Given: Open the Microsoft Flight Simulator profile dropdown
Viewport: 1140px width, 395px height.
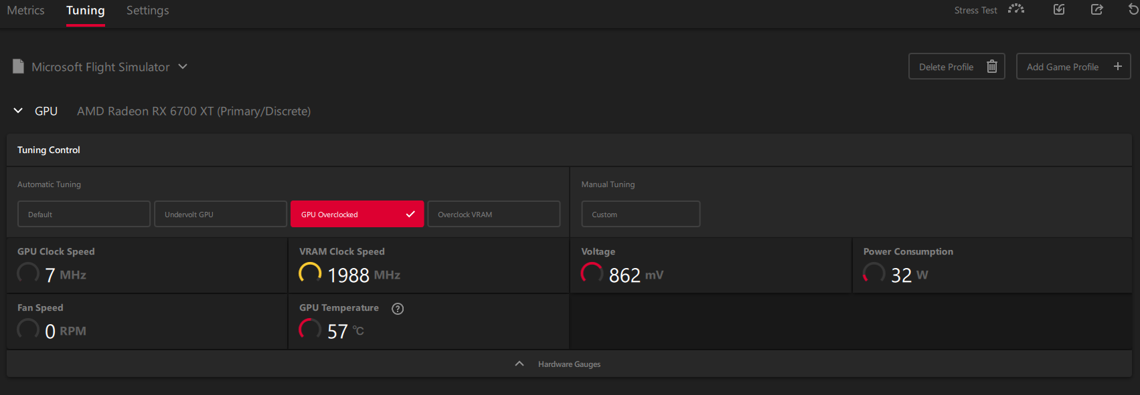Looking at the screenshot, I should pos(183,67).
